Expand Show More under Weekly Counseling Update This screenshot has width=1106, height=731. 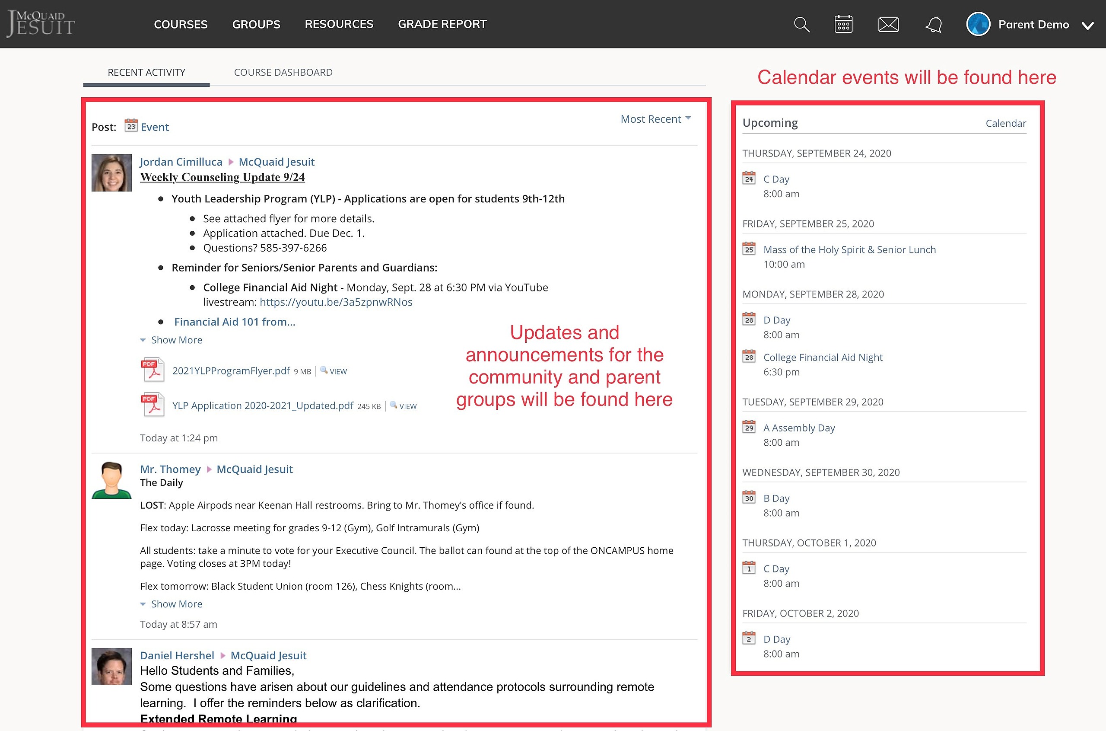[x=172, y=340]
